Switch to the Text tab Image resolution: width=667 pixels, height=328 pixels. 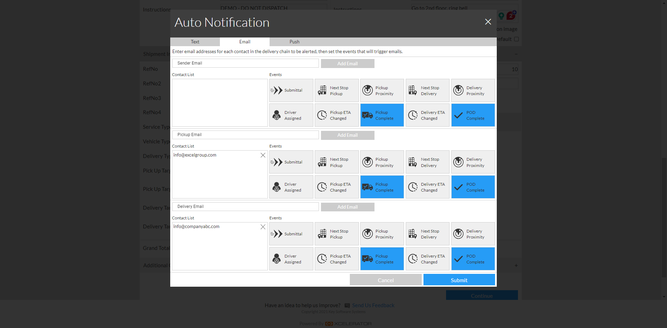pos(195,42)
